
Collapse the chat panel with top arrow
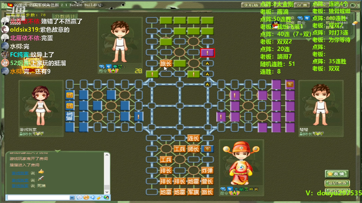[x=58, y=151]
